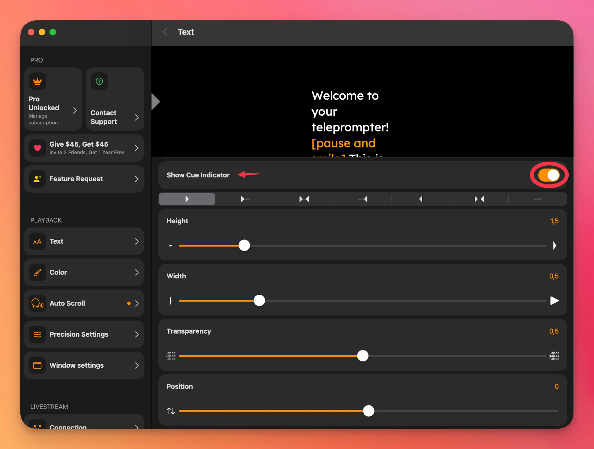Select the arrow-with-line cue indicator style
This screenshot has width=594, height=449.
(x=245, y=199)
